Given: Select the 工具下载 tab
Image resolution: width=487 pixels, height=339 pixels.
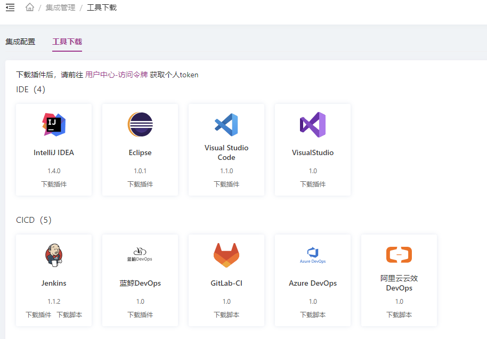Looking at the screenshot, I should pos(67,42).
